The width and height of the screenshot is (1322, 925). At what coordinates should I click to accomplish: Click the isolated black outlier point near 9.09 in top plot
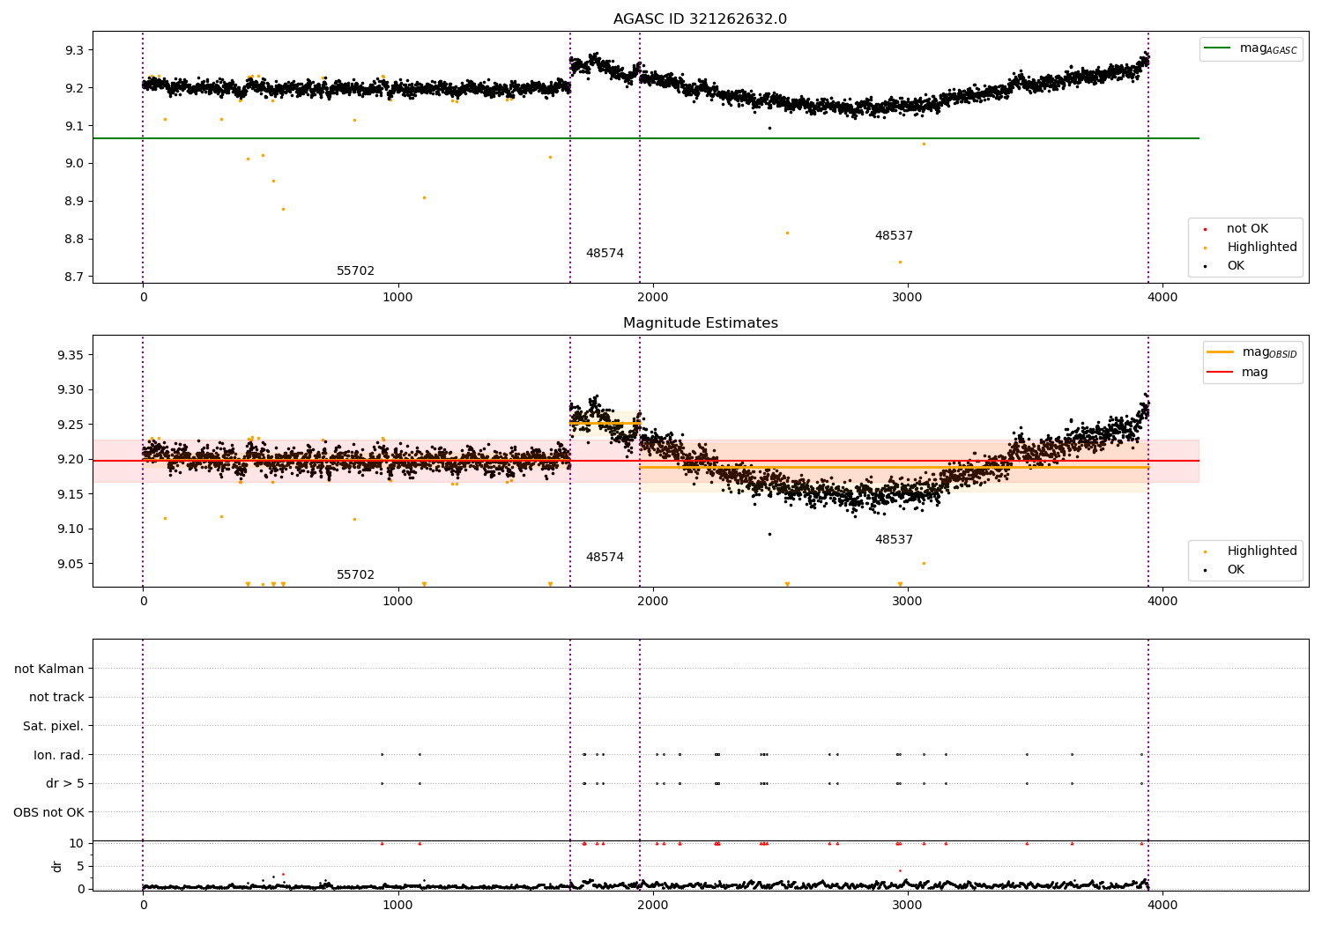coord(769,128)
